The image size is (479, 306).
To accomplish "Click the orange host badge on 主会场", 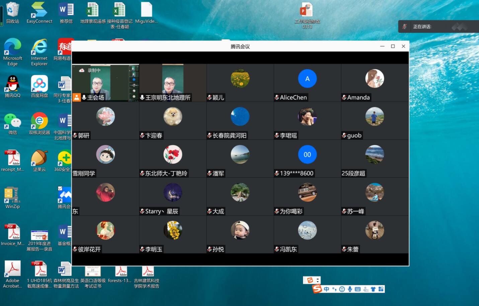I will click(x=77, y=98).
